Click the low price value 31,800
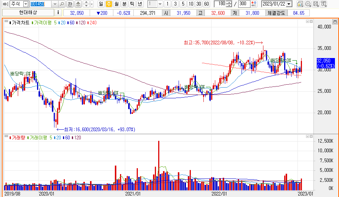The height and width of the screenshot is (197, 339). pos(252,13)
